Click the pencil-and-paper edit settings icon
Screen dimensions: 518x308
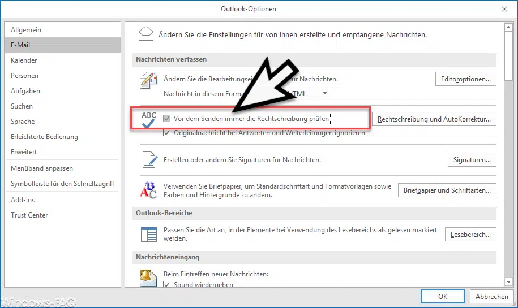point(148,80)
